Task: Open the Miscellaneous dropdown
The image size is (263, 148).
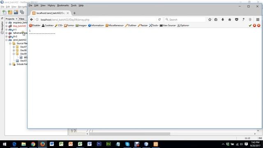Action: click(115, 25)
